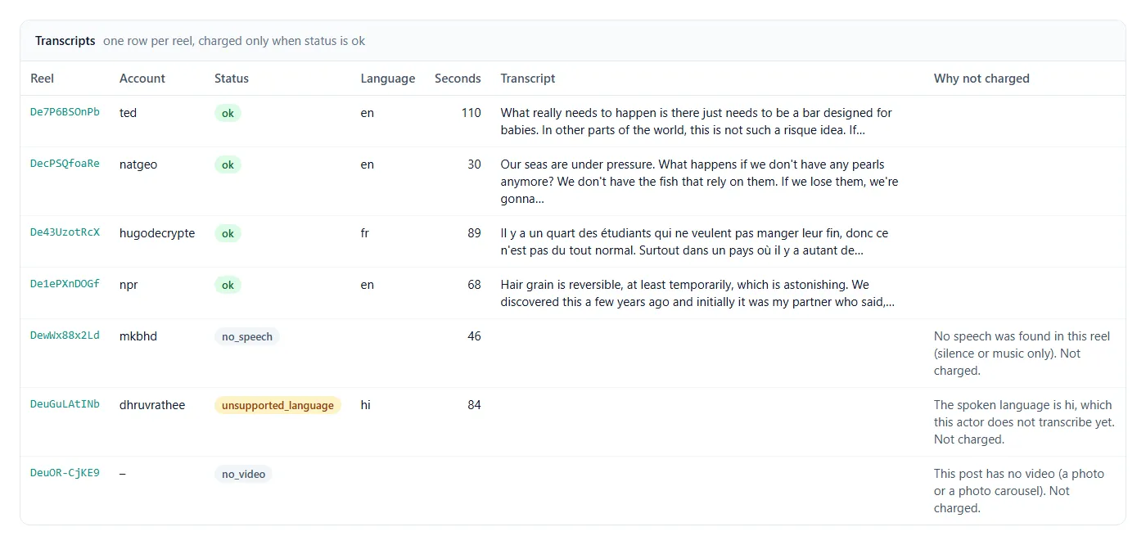Image resolution: width=1146 pixels, height=545 pixels.
Task: Click the Seconds column header
Action: pos(458,79)
